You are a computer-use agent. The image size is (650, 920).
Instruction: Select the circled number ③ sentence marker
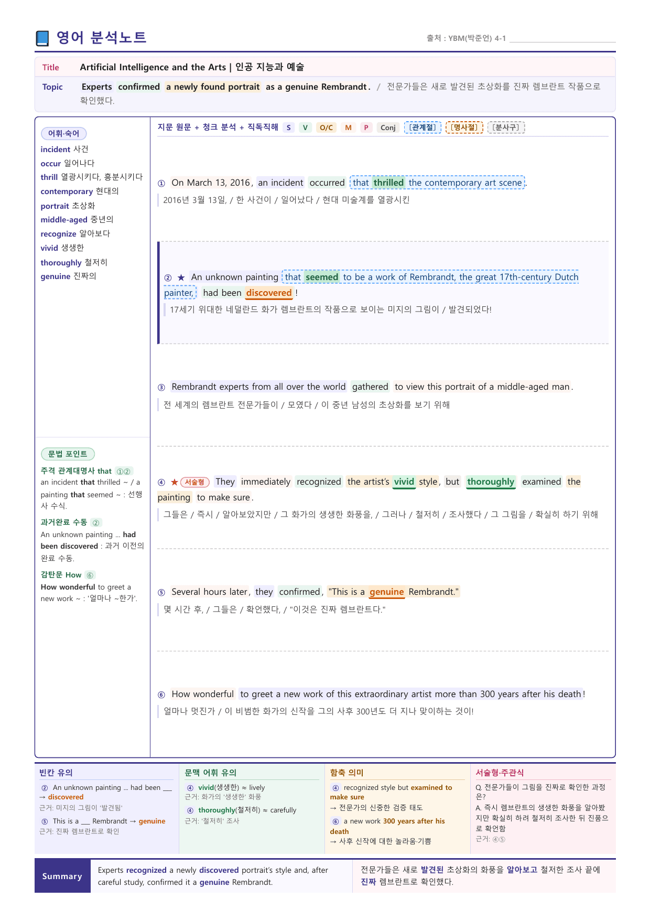tap(161, 387)
